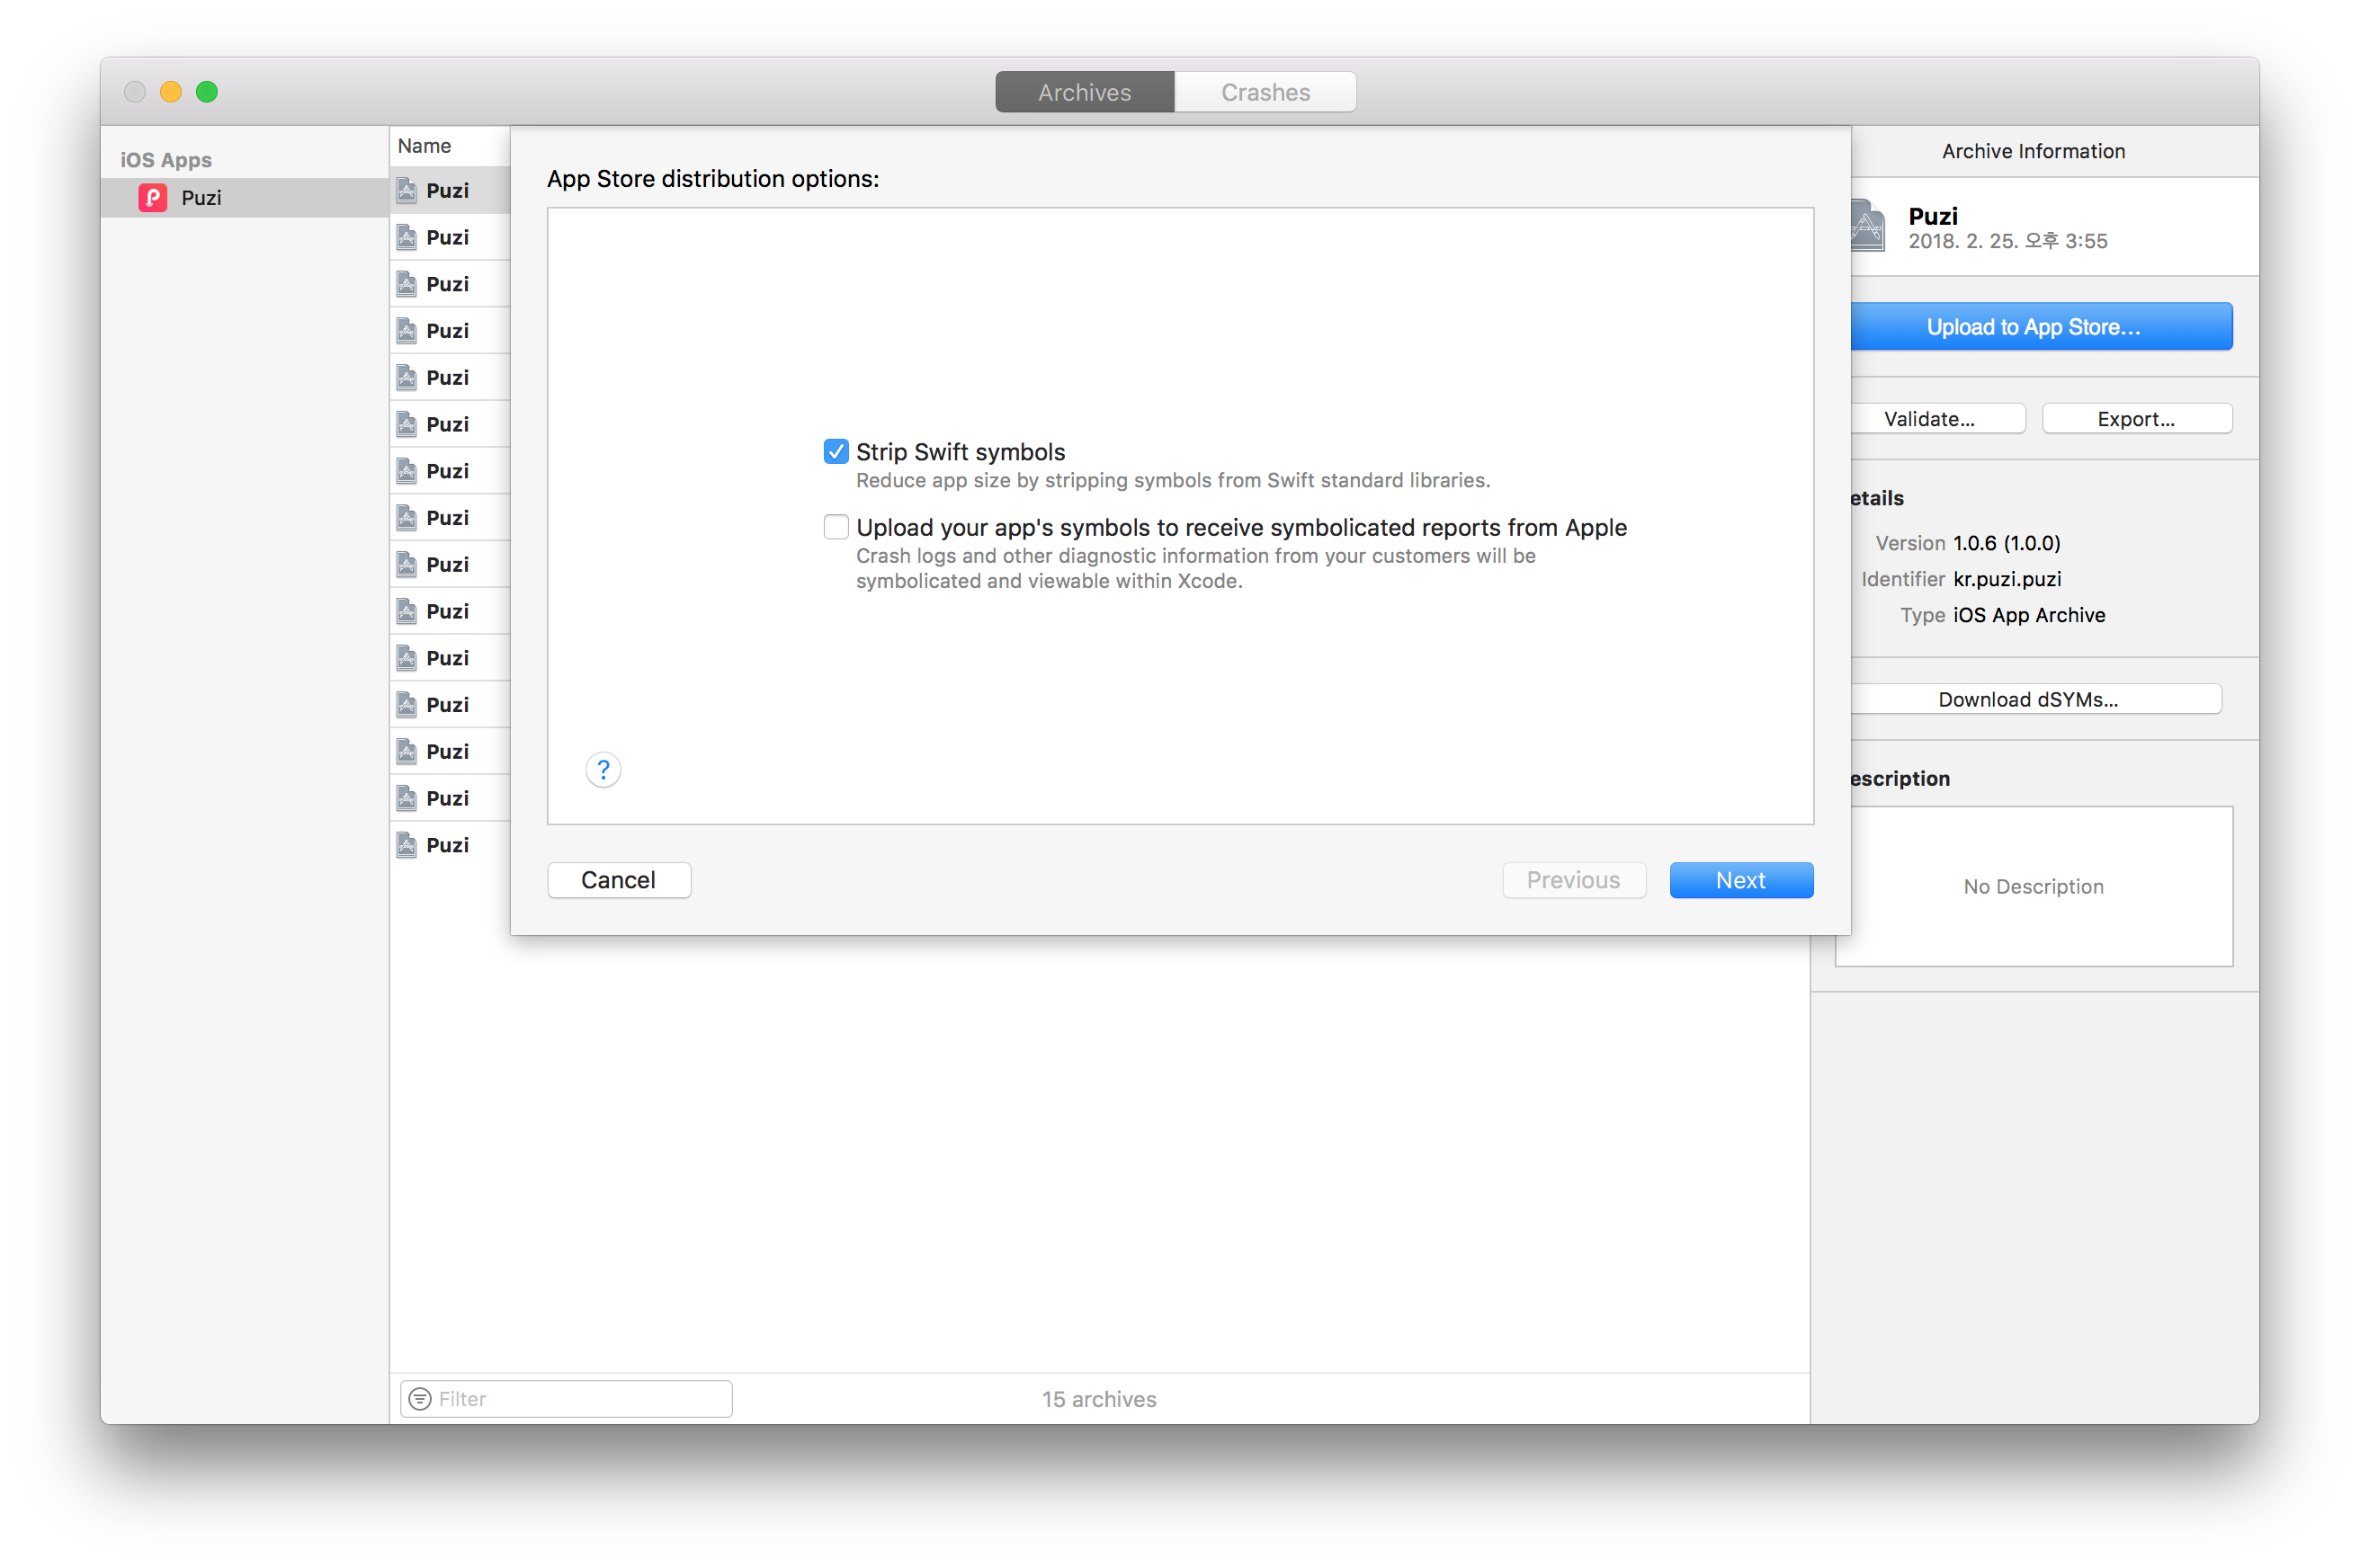Click the No Description text area
Viewport: 2360px width, 1568px height.
coord(2033,886)
